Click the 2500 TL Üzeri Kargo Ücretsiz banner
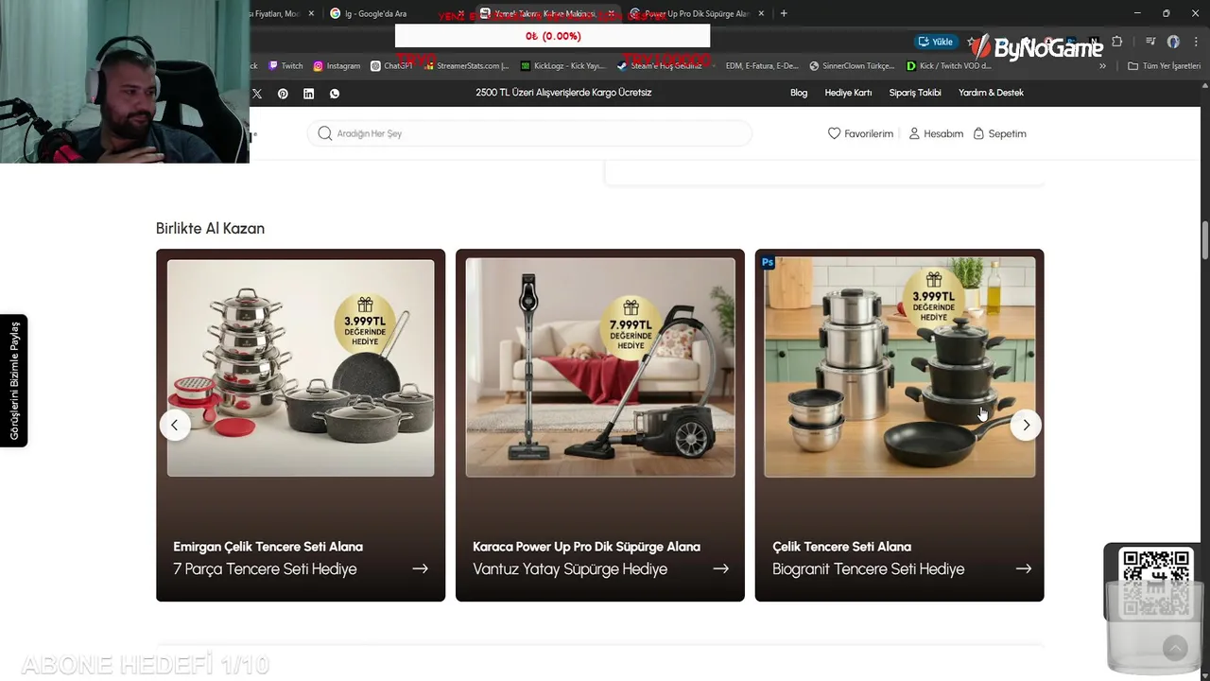1210x681 pixels. point(563,93)
